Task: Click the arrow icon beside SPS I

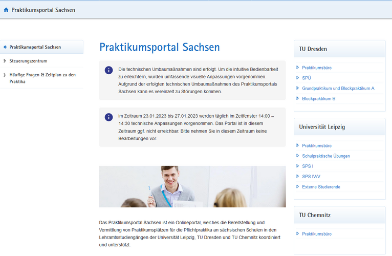Action: point(297,166)
